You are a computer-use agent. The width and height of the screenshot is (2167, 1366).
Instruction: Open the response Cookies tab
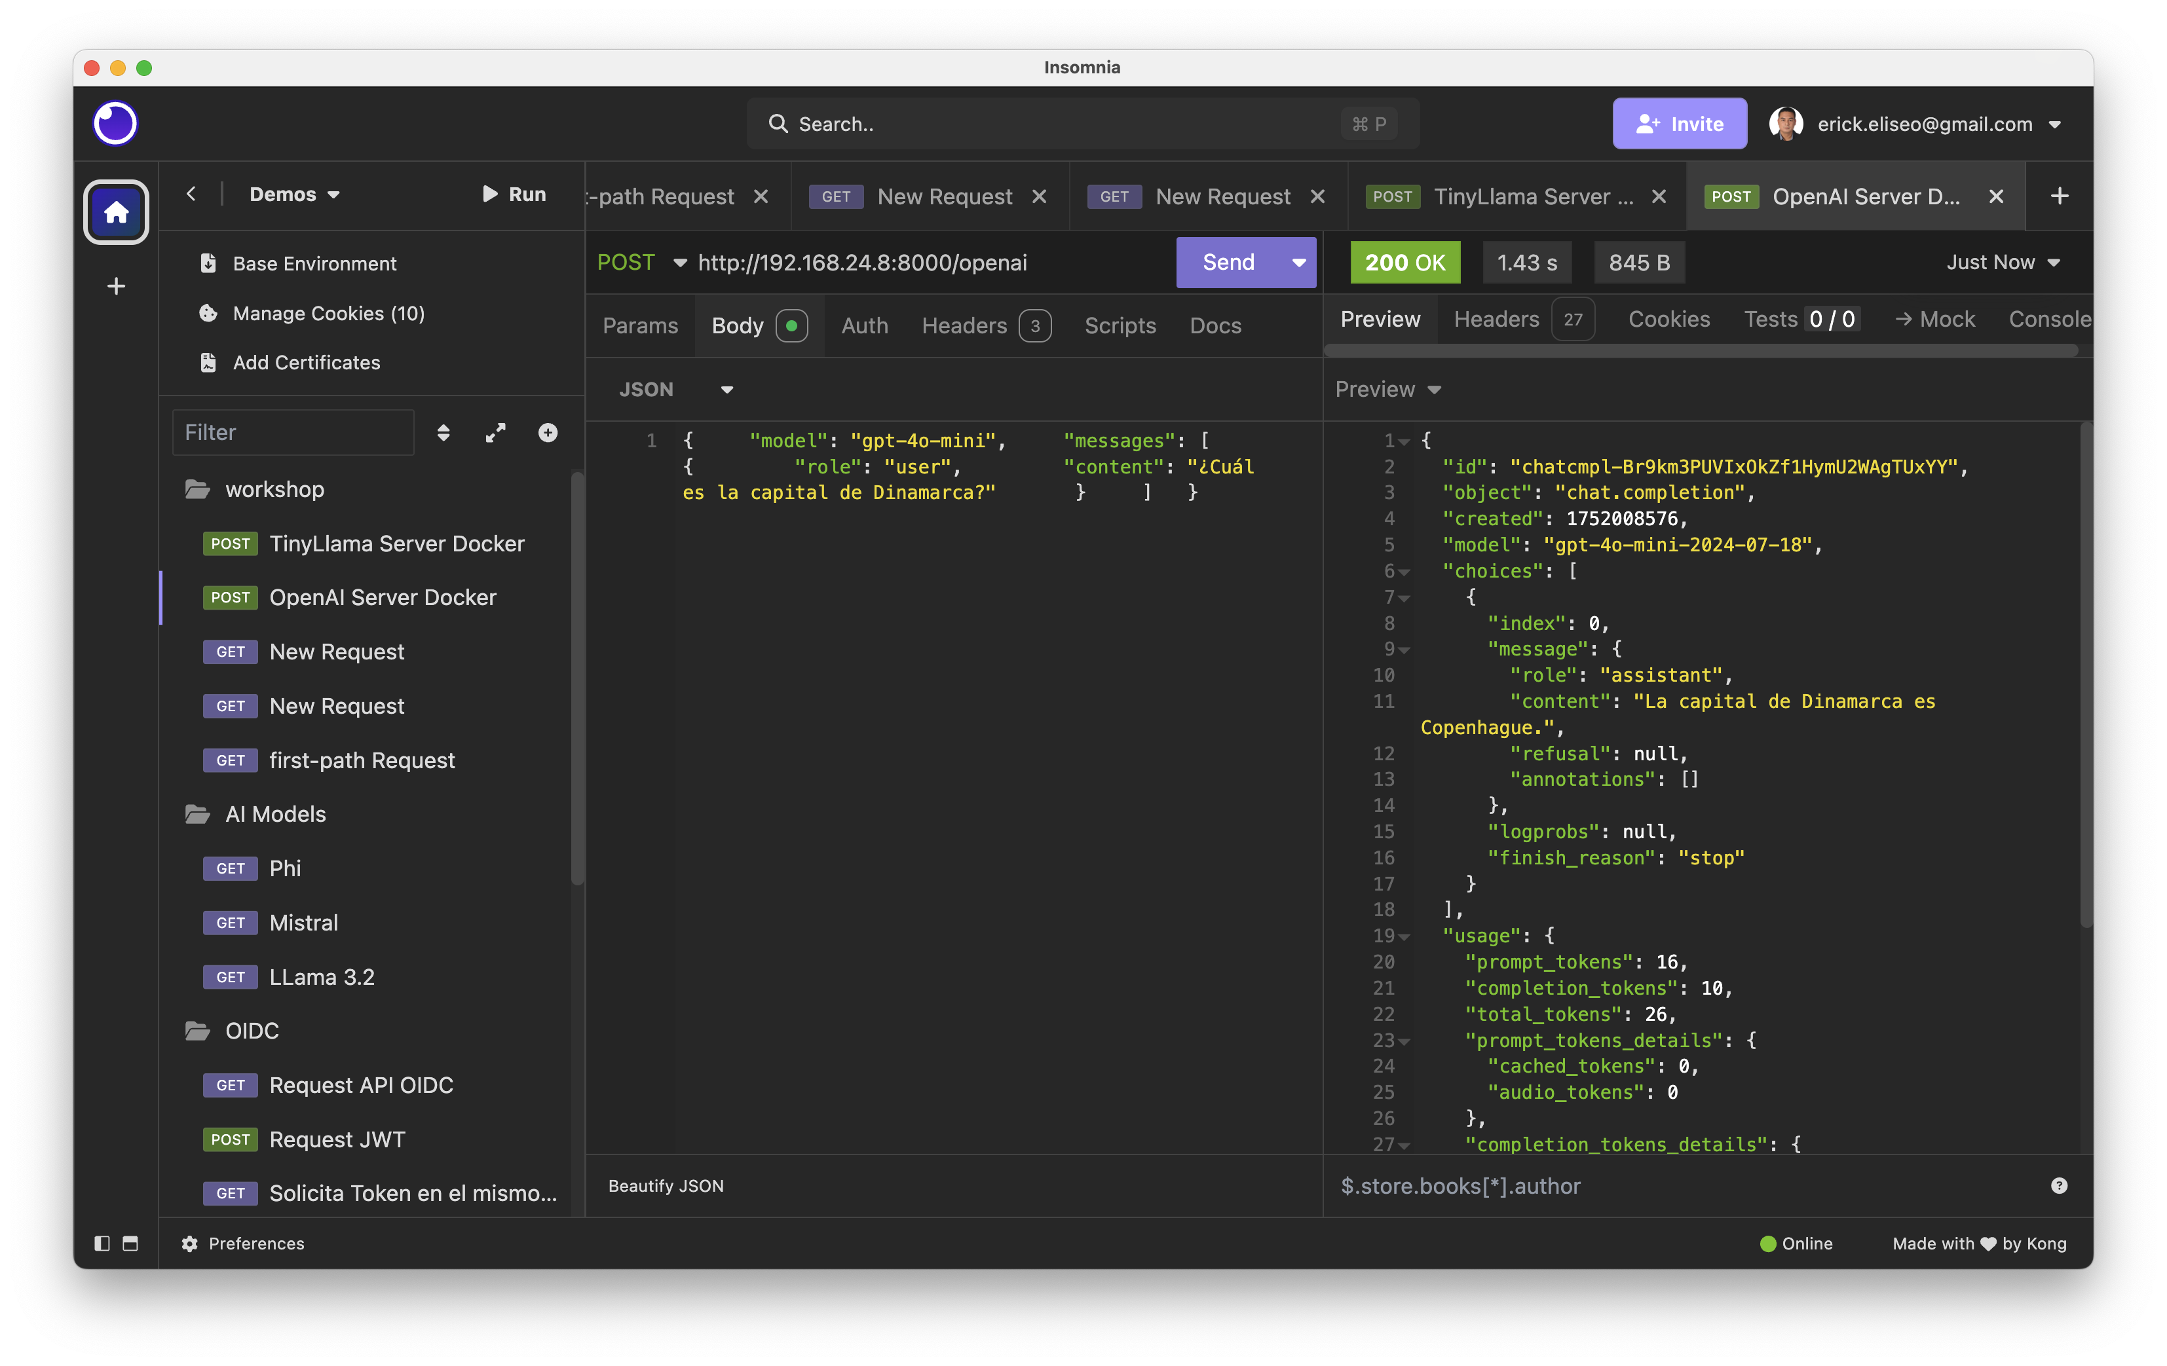(1669, 320)
